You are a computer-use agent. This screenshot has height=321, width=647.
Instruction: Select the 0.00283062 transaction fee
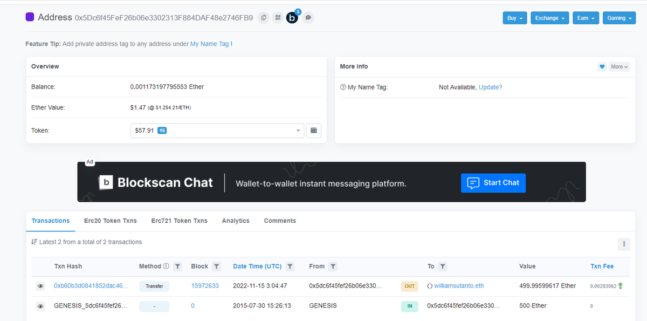[603, 286]
